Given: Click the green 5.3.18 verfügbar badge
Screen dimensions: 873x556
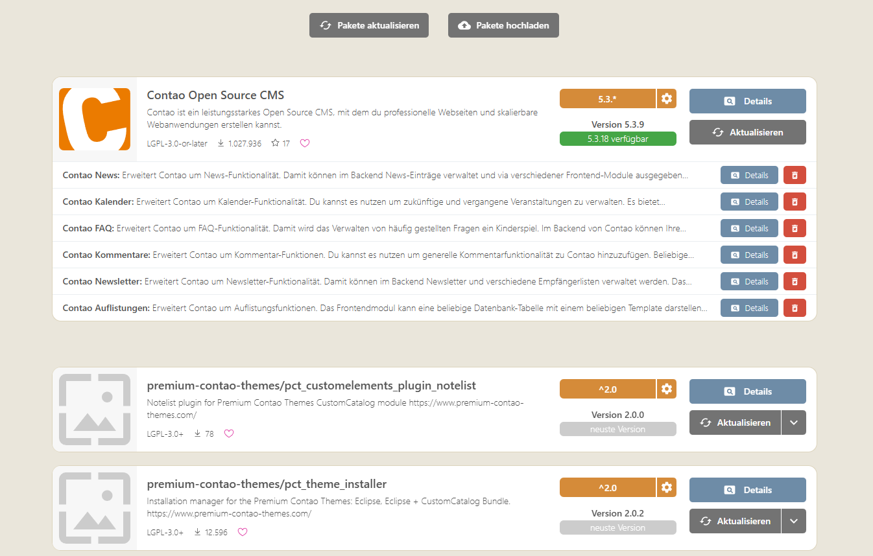Looking at the screenshot, I should click(618, 139).
